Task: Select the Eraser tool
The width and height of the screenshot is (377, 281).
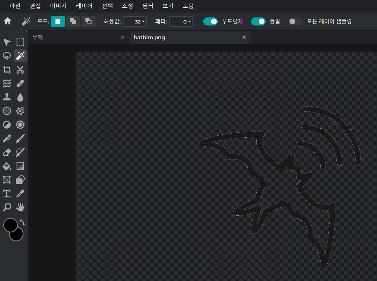Action: [7, 152]
